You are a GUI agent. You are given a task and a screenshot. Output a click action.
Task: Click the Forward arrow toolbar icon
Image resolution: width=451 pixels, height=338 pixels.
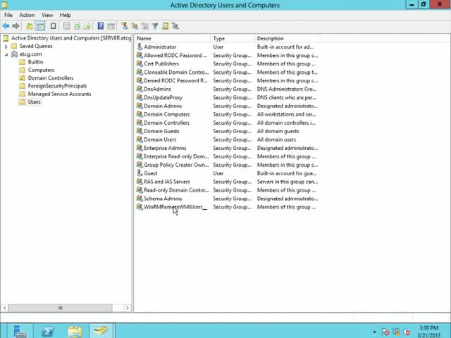click(16, 26)
